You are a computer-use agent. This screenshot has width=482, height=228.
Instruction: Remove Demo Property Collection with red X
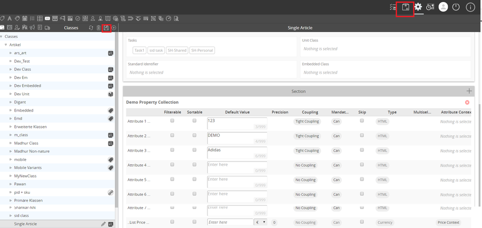[467, 102]
